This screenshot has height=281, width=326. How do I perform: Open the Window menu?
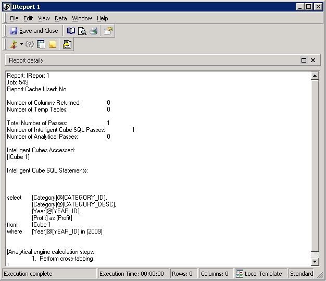tap(82, 18)
